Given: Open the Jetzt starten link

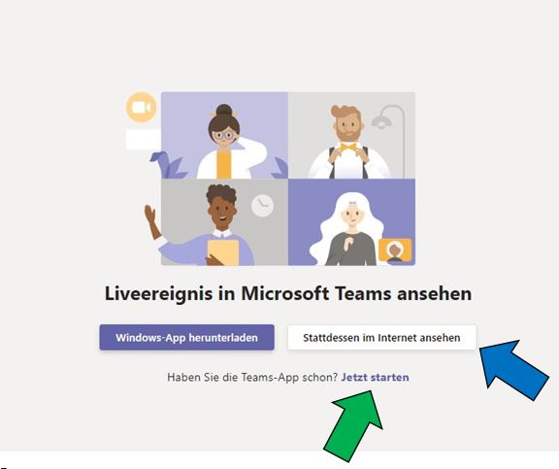Looking at the screenshot, I should point(375,378).
